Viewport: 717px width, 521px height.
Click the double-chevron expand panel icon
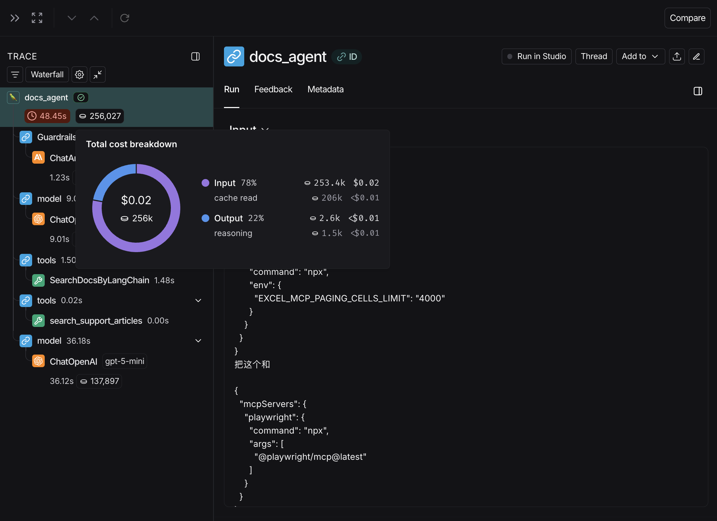point(15,18)
